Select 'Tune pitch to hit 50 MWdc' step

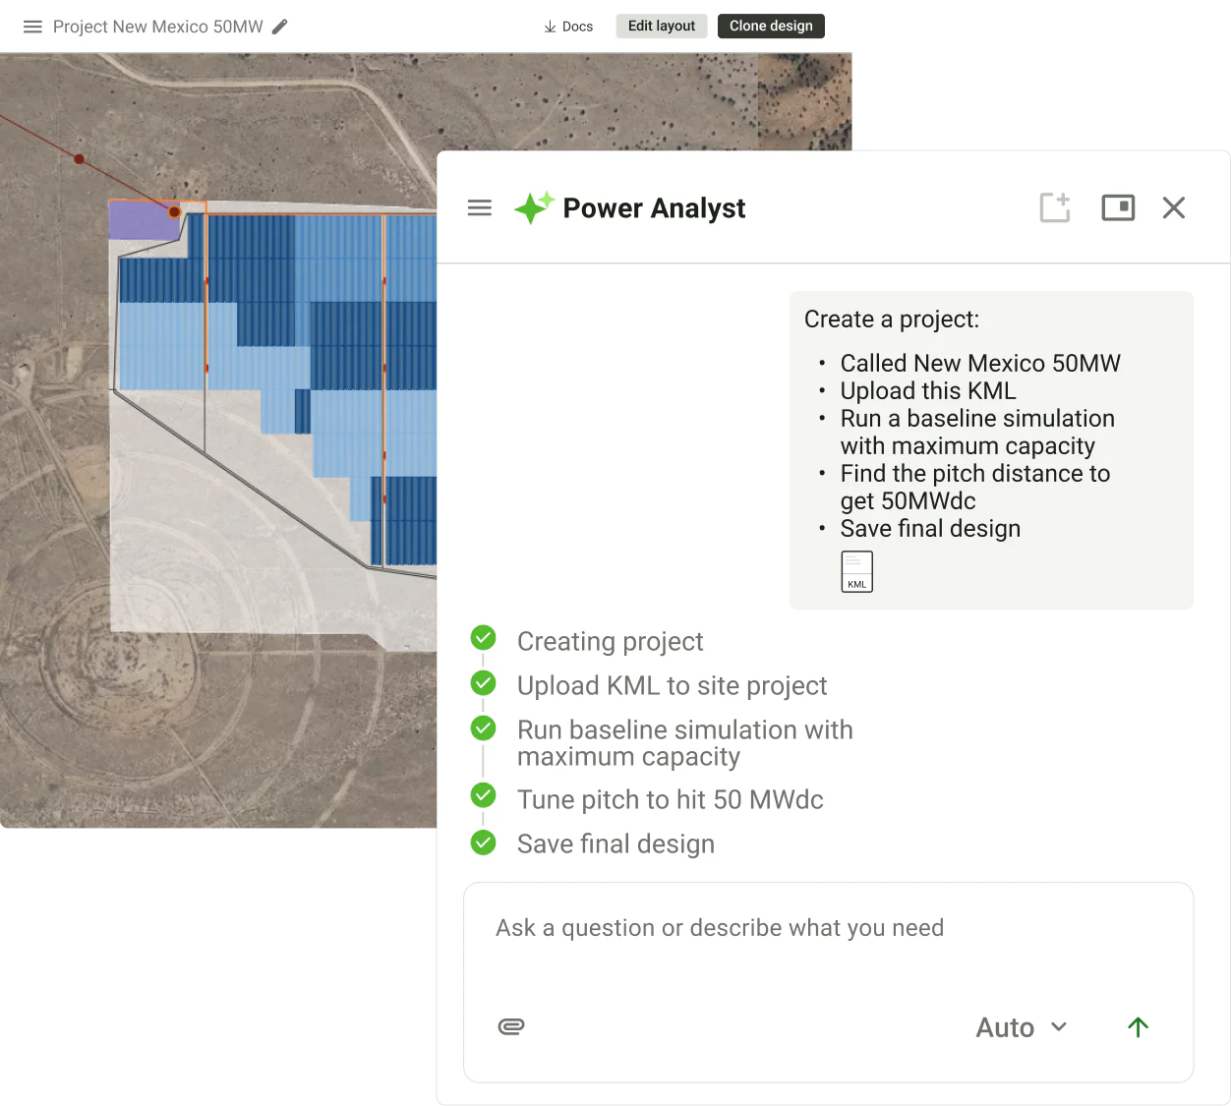point(671,799)
